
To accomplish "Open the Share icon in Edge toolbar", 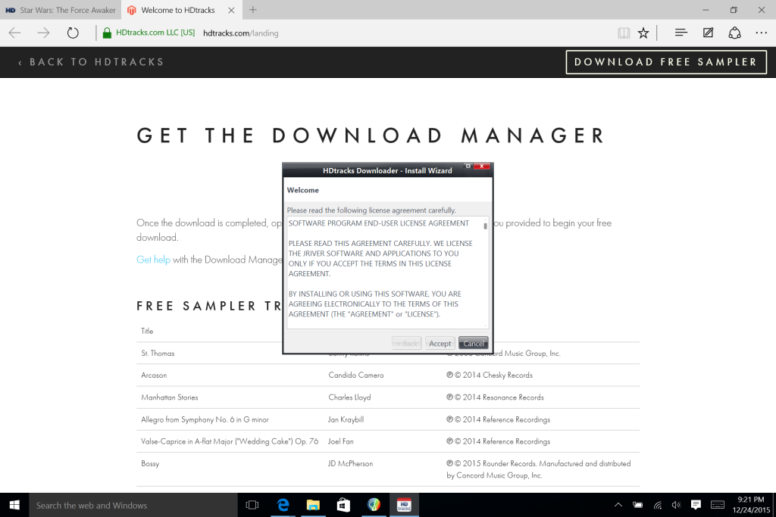I will [734, 33].
